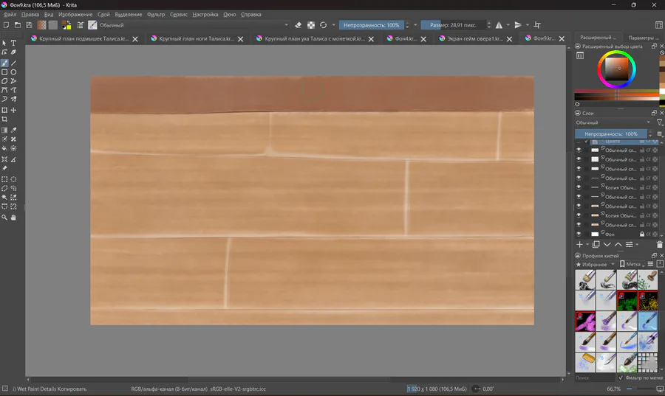665x396 pixels.
Task: Adjust the toolbar Непрозрачность opacity slider
Action: tap(371, 25)
